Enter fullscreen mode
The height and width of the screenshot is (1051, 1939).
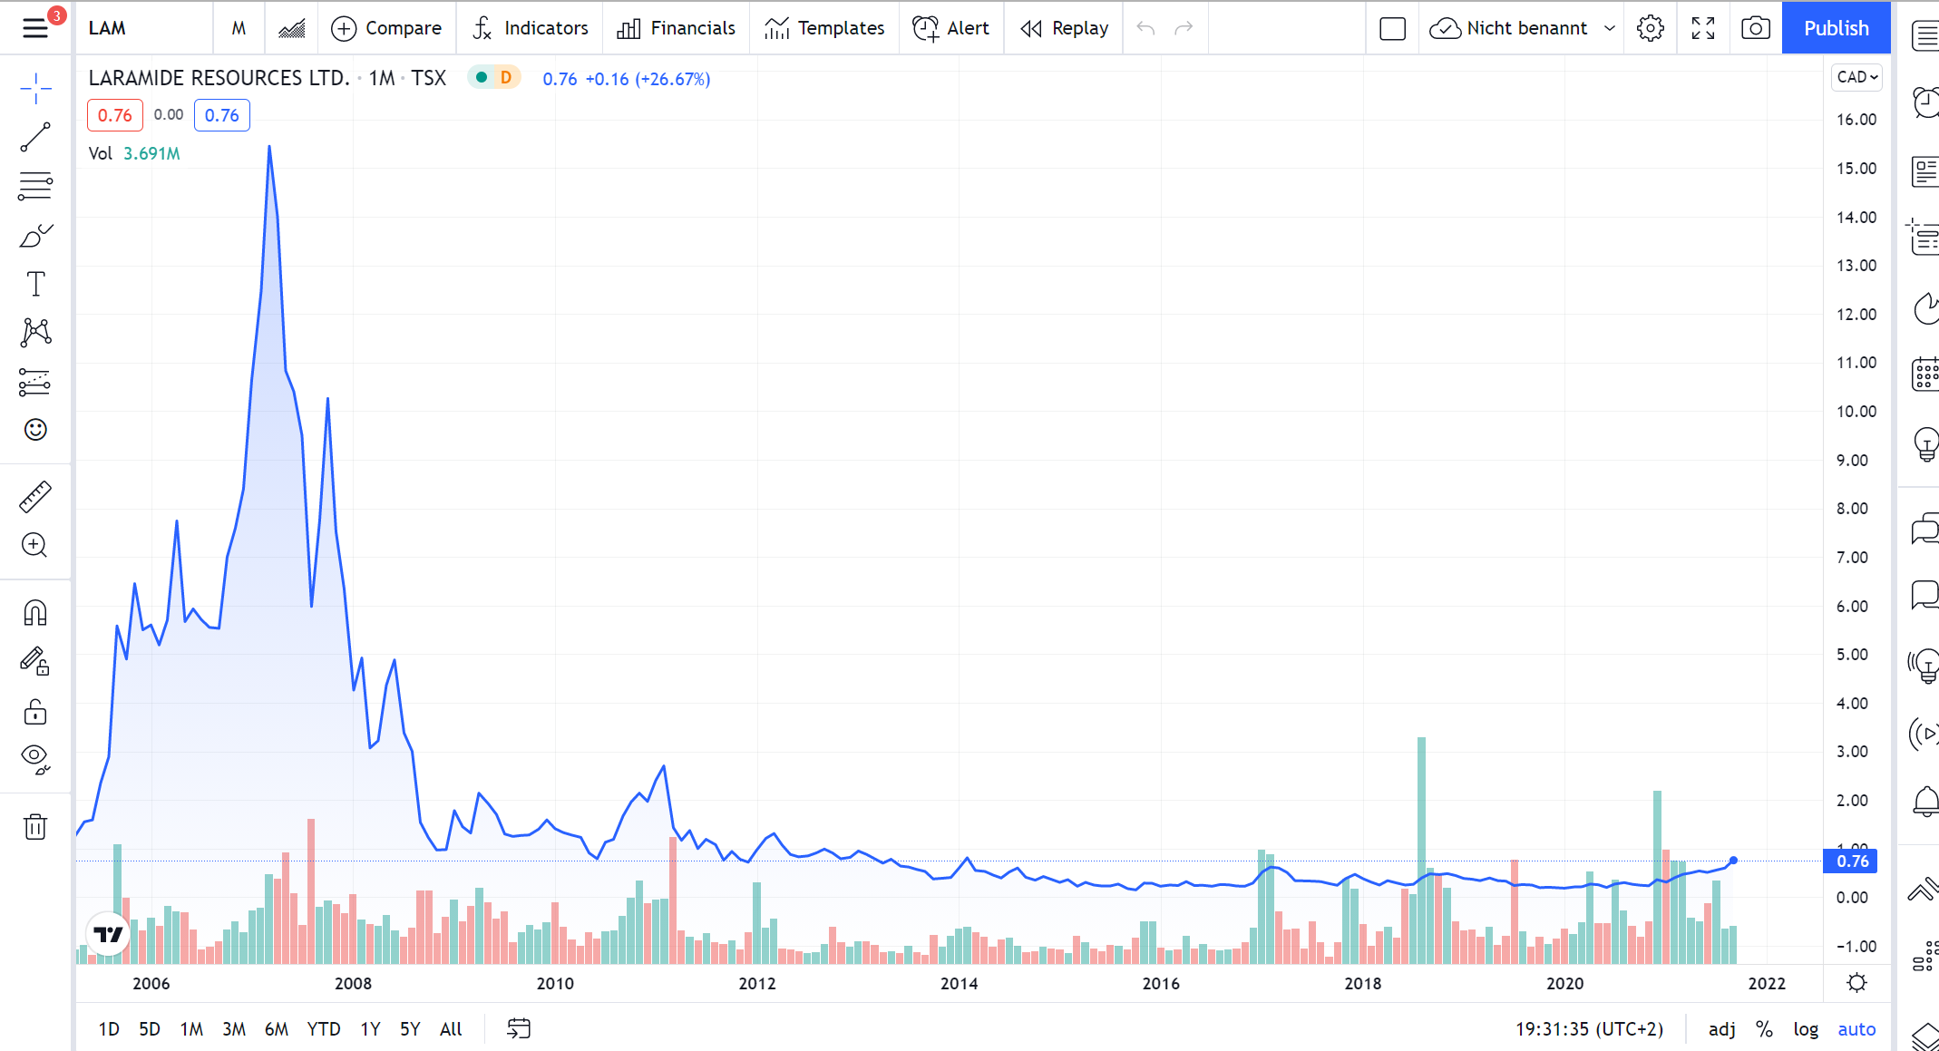(1703, 28)
